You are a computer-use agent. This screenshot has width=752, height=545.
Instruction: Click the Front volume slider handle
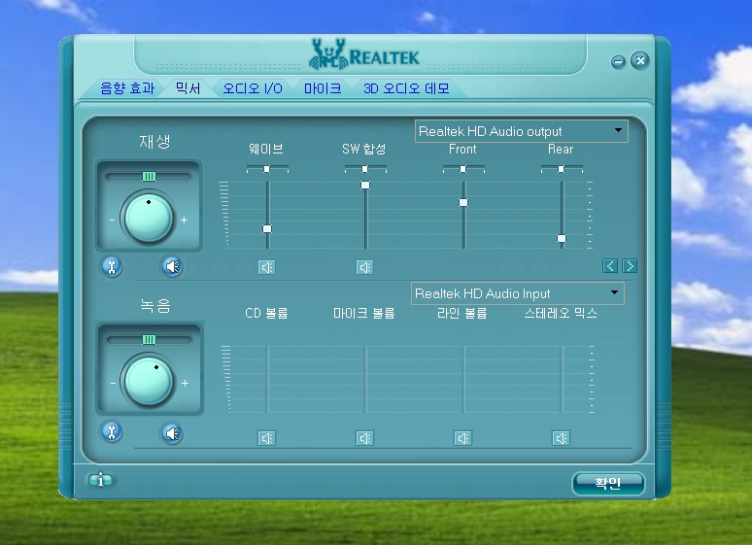pyautogui.click(x=463, y=202)
